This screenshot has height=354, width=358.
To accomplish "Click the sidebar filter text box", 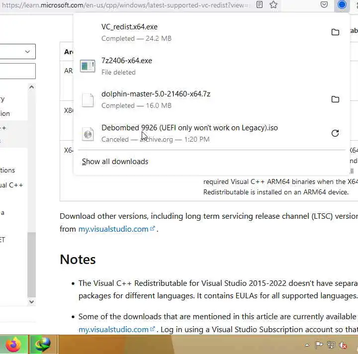I will pyautogui.click(x=17, y=71).
